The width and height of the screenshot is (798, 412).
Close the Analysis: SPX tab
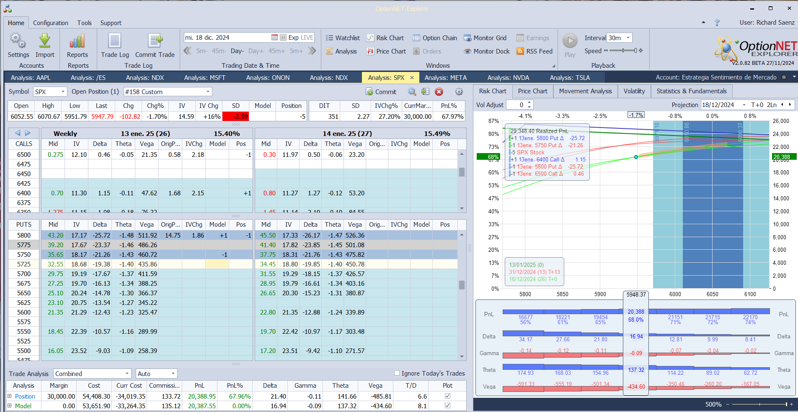click(412, 78)
